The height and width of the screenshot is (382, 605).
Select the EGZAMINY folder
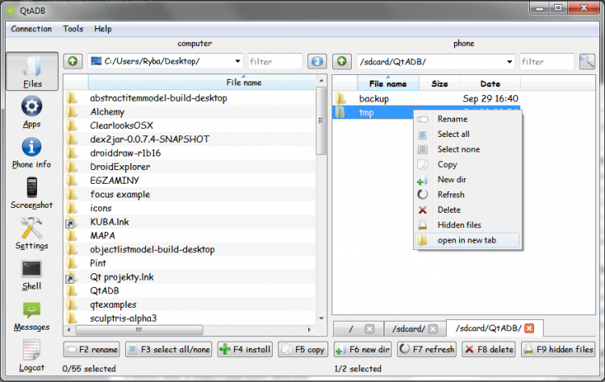[115, 181]
